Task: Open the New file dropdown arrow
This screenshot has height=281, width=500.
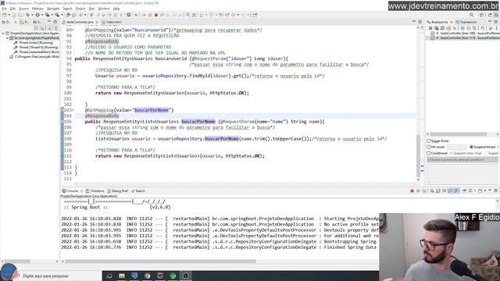Action: 9,15
